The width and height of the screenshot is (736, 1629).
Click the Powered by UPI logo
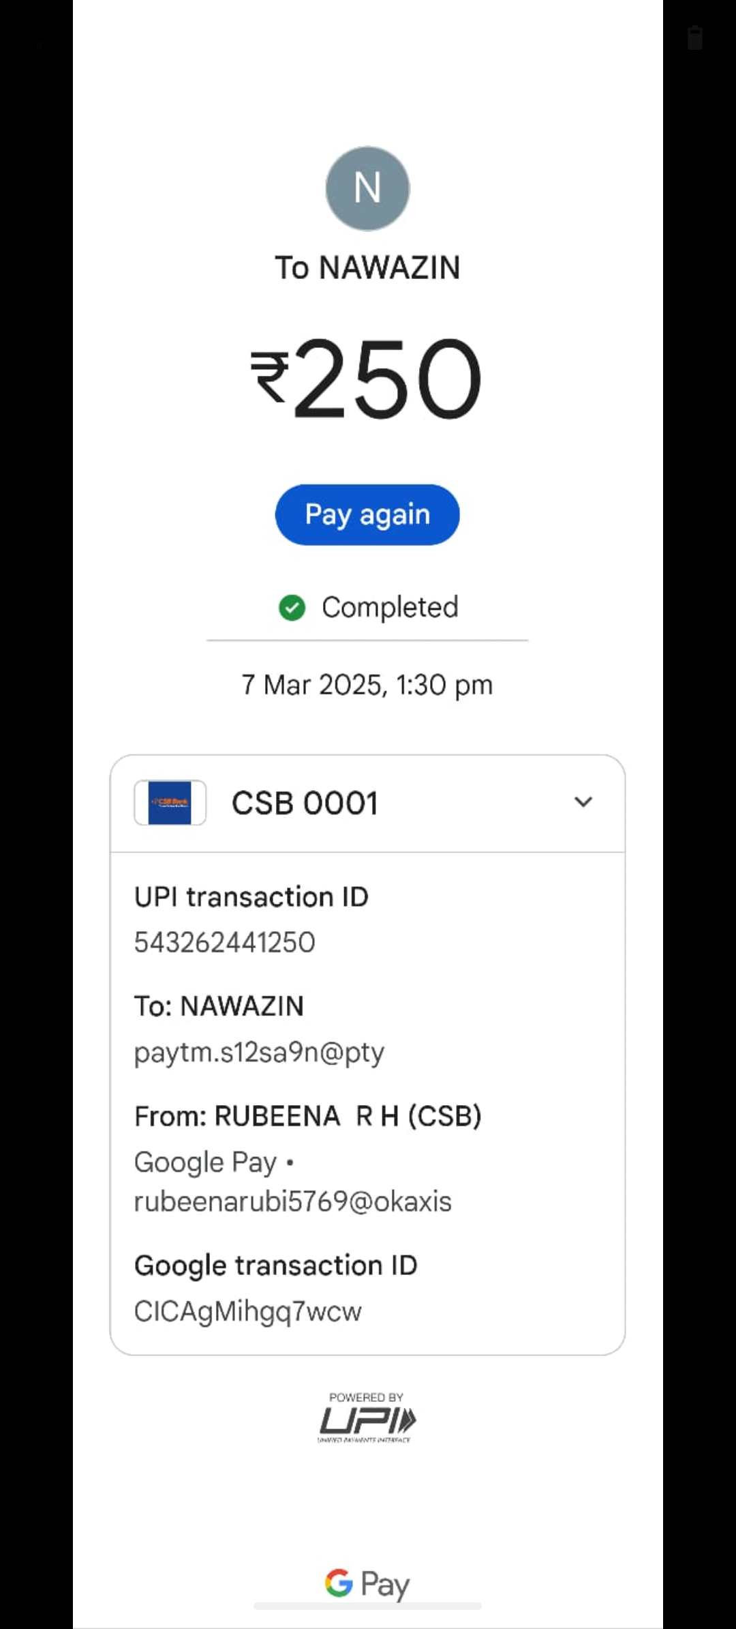tap(367, 1418)
